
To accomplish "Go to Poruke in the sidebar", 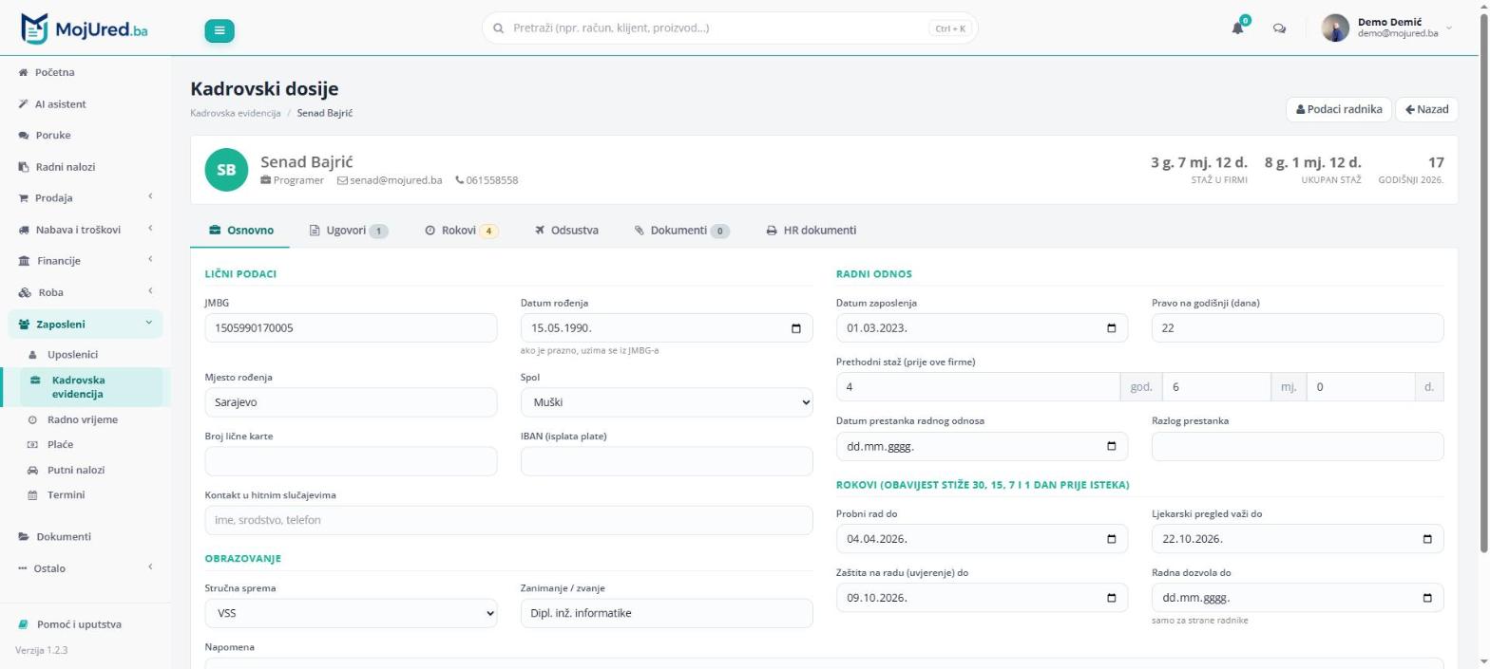I will pos(86,135).
